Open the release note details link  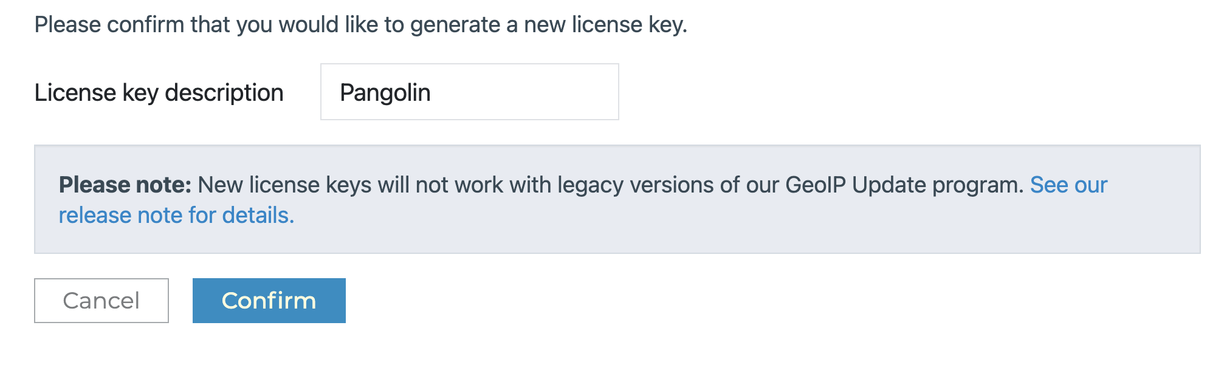pos(176,215)
